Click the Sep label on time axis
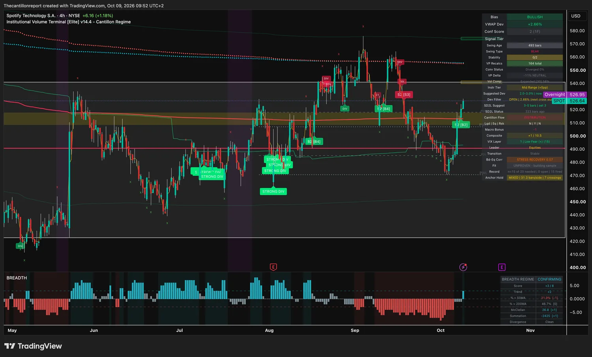This screenshot has height=357, width=592. tap(355, 331)
